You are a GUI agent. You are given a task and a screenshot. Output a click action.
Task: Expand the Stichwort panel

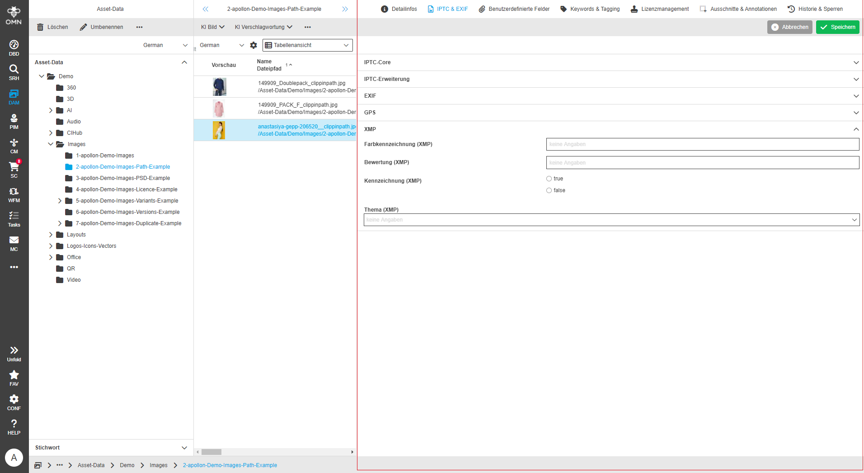pyautogui.click(x=184, y=448)
